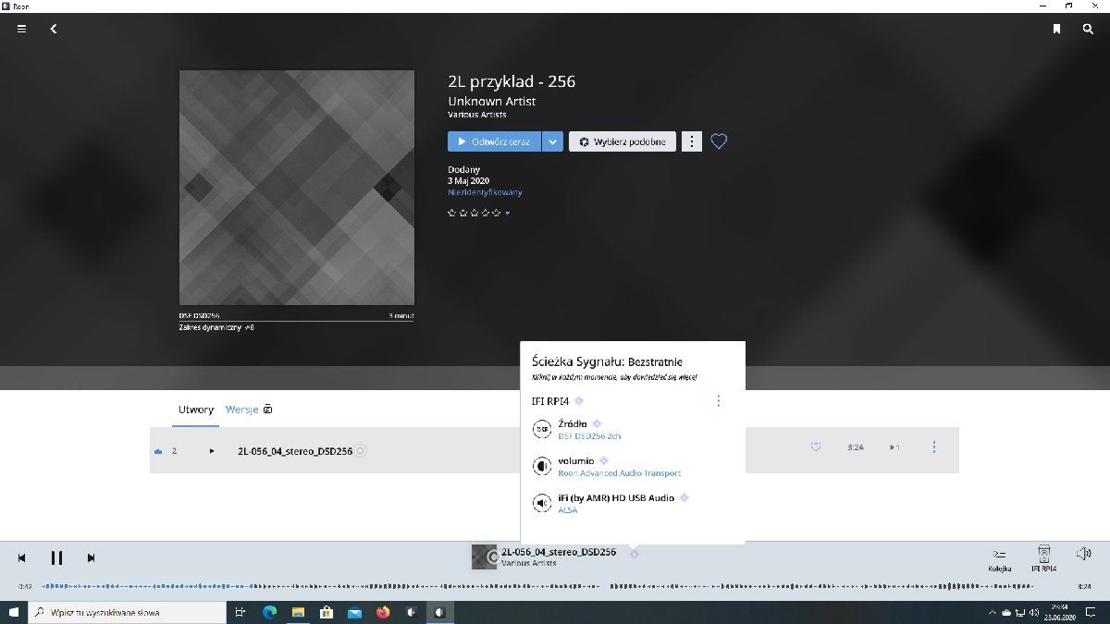
Task: Open Mail app from taskbar
Action: (355, 612)
